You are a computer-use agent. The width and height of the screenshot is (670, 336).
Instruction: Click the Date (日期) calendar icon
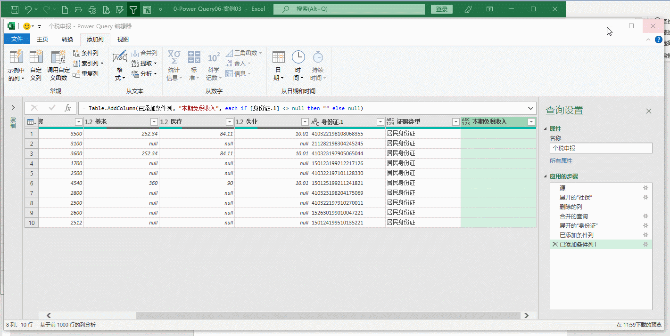click(279, 57)
